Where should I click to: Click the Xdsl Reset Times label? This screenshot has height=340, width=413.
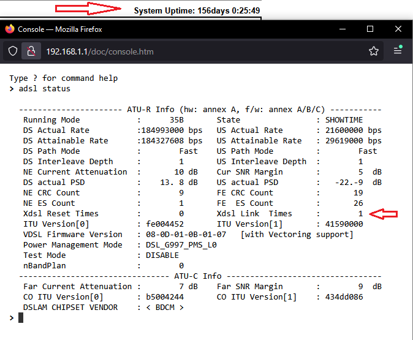pyautogui.click(x=61, y=214)
